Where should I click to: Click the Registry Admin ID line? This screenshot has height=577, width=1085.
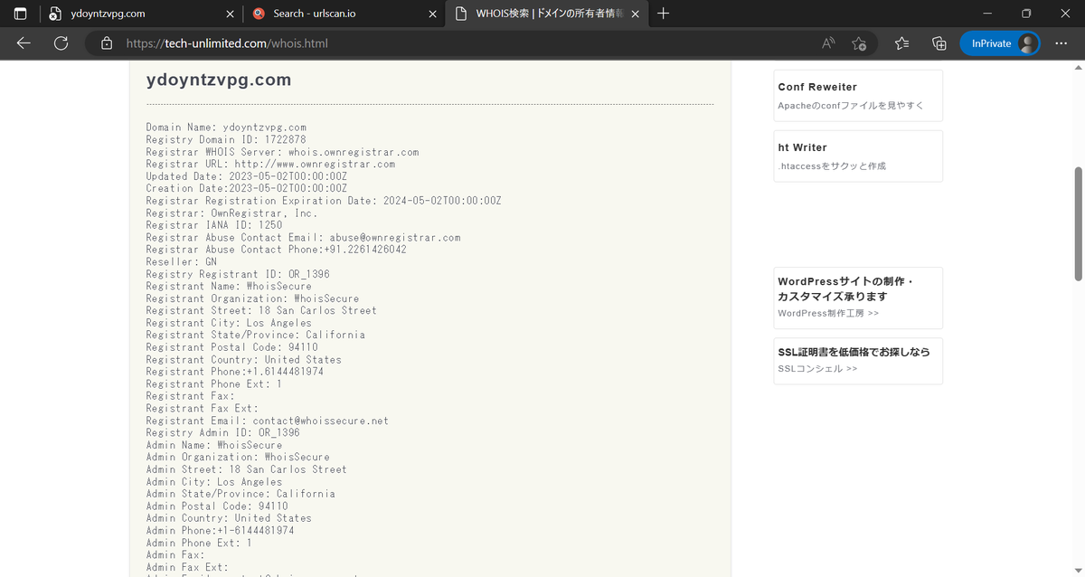[223, 433]
